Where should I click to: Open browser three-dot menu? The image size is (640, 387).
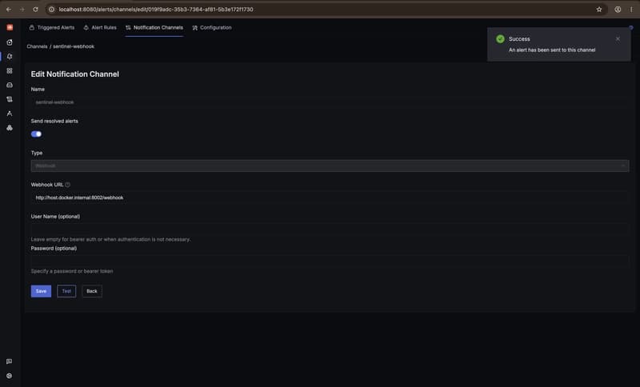(631, 9)
